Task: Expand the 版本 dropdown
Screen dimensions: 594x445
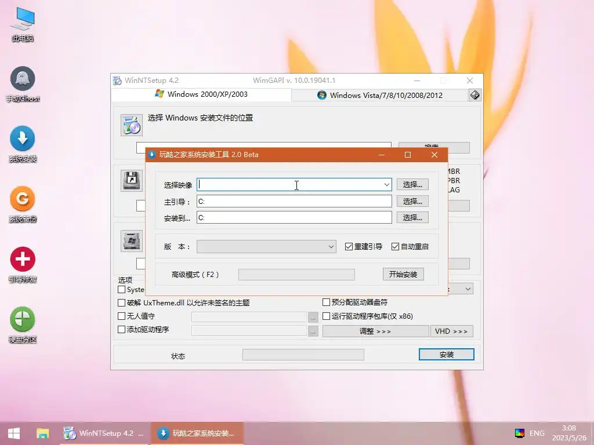Action: tap(266, 247)
